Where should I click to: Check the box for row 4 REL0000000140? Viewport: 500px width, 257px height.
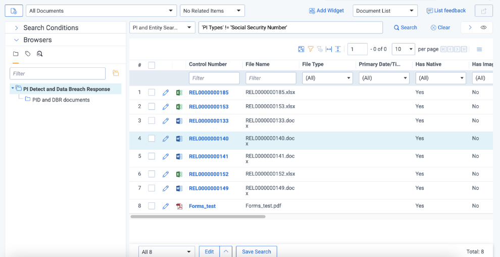click(152, 138)
